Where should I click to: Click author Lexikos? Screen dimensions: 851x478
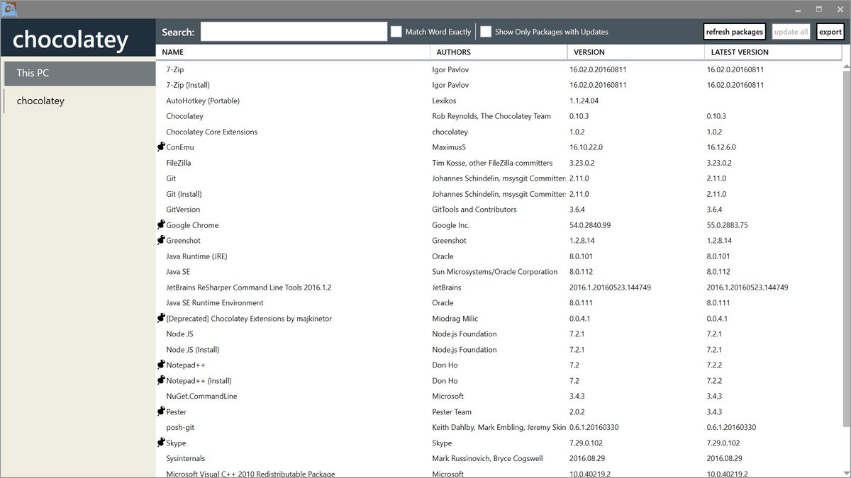(x=445, y=101)
